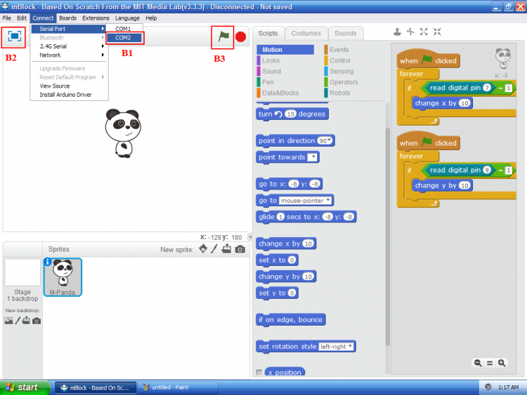
Task: Select the Sensing block category
Action: (x=353, y=71)
